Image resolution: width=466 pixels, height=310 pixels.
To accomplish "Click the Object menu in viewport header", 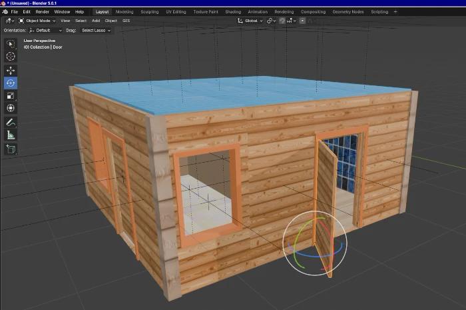I will pos(111,21).
